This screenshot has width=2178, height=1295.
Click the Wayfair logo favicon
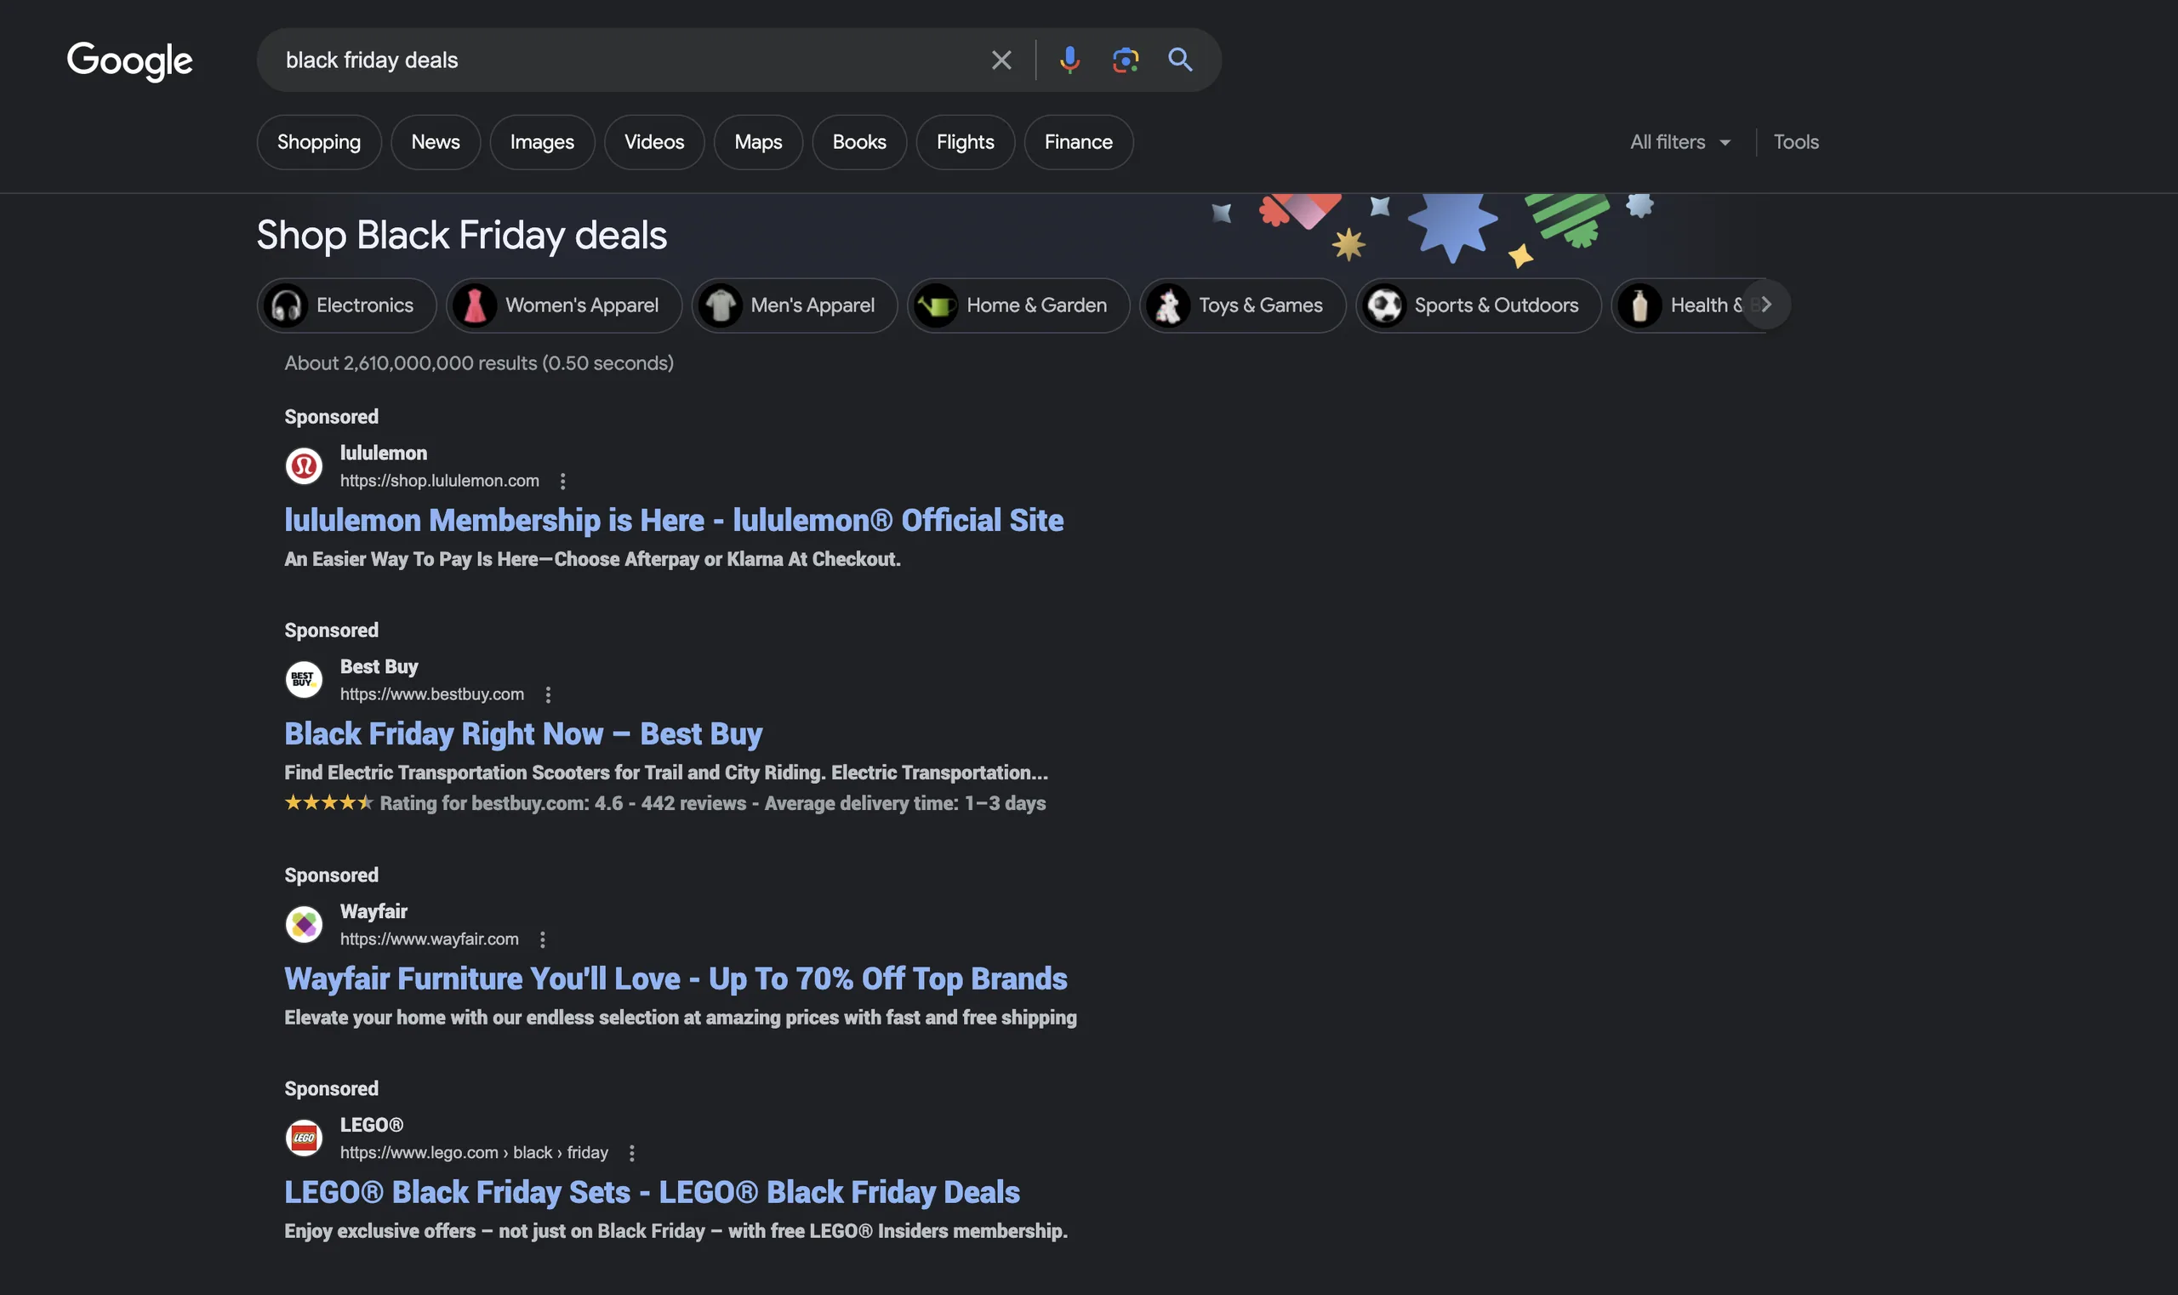(304, 925)
